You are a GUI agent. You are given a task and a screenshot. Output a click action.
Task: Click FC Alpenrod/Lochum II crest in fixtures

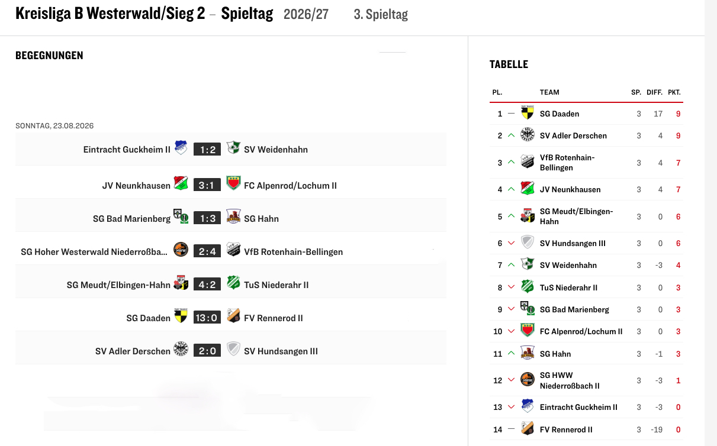[x=233, y=183]
